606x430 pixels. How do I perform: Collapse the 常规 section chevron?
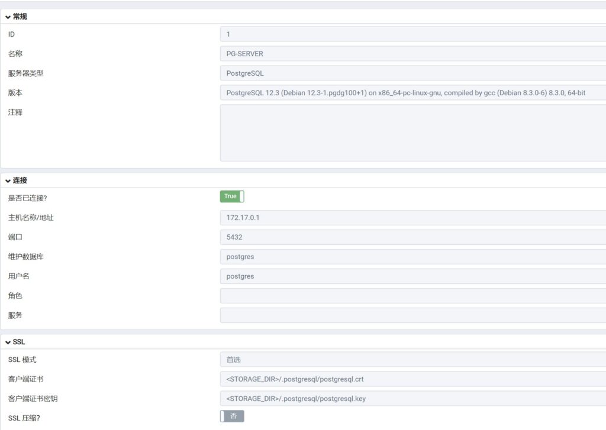tap(8, 17)
